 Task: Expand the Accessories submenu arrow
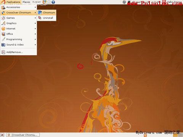(x=35, y=7)
